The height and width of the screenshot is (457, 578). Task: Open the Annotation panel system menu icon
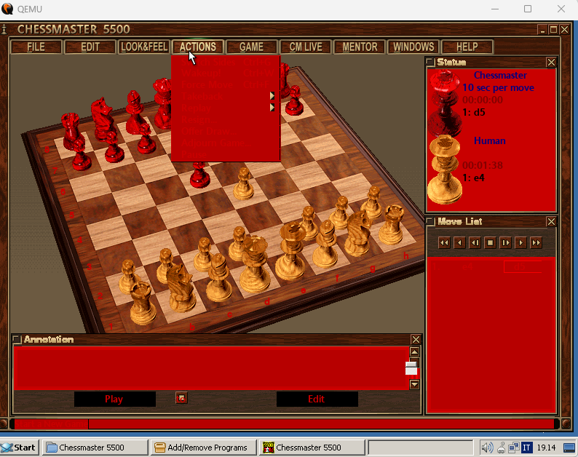[x=17, y=339]
